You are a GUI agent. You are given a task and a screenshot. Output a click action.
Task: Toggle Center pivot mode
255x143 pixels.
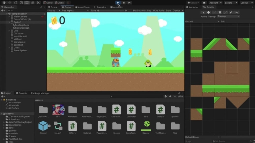tap(48, 3)
